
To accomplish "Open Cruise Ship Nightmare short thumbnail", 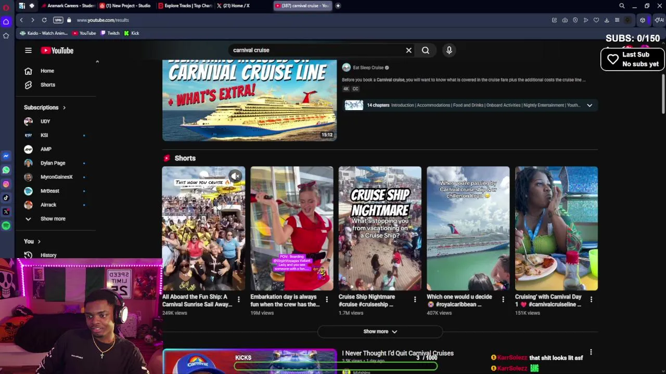I will [x=380, y=229].
